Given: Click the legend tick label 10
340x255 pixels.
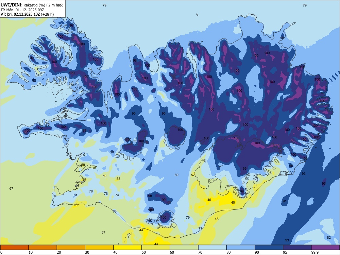Looking at the screenshot, I should pos(31,252).
